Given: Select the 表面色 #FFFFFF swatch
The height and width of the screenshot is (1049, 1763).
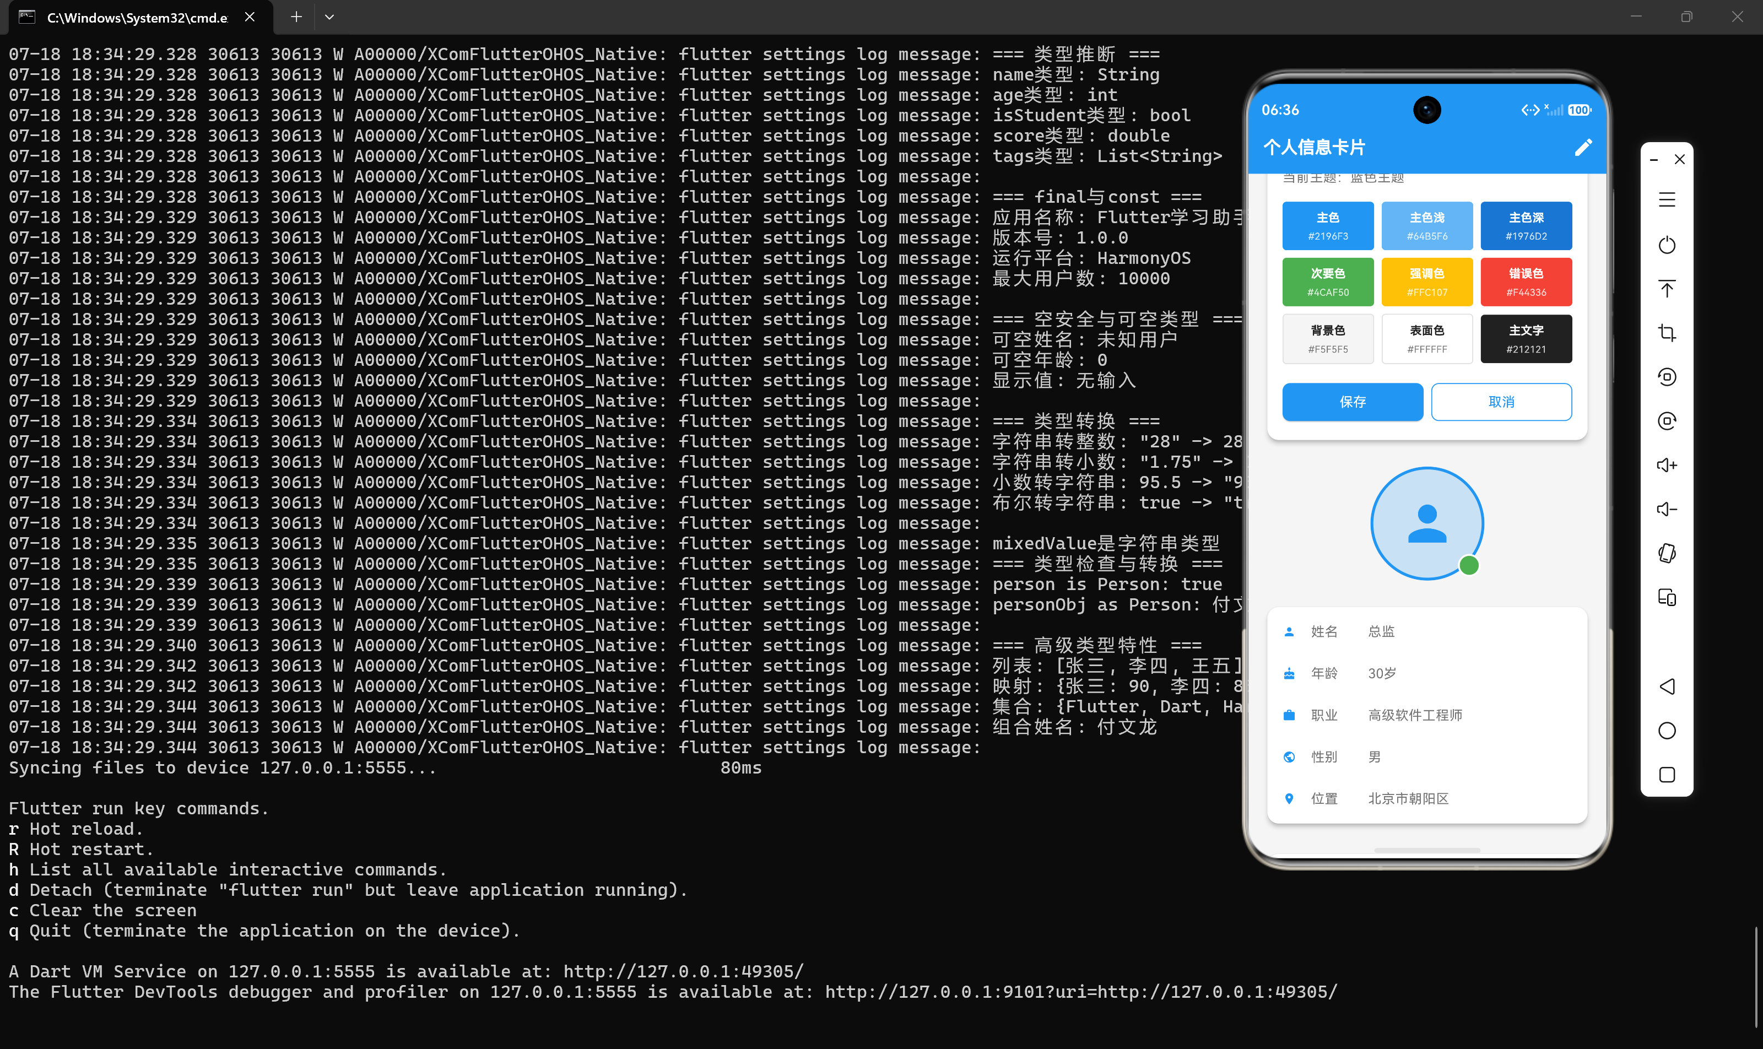Looking at the screenshot, I should [1426, 339].
